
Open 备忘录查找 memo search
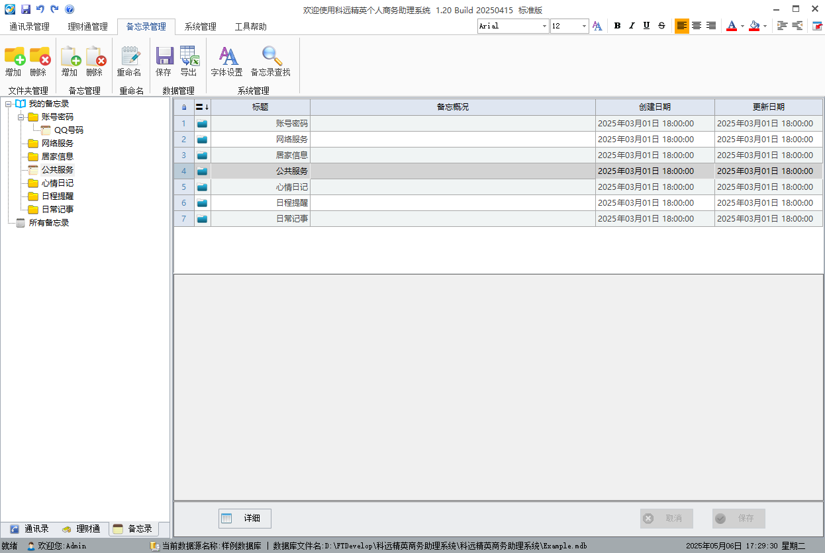click(270, 57)
